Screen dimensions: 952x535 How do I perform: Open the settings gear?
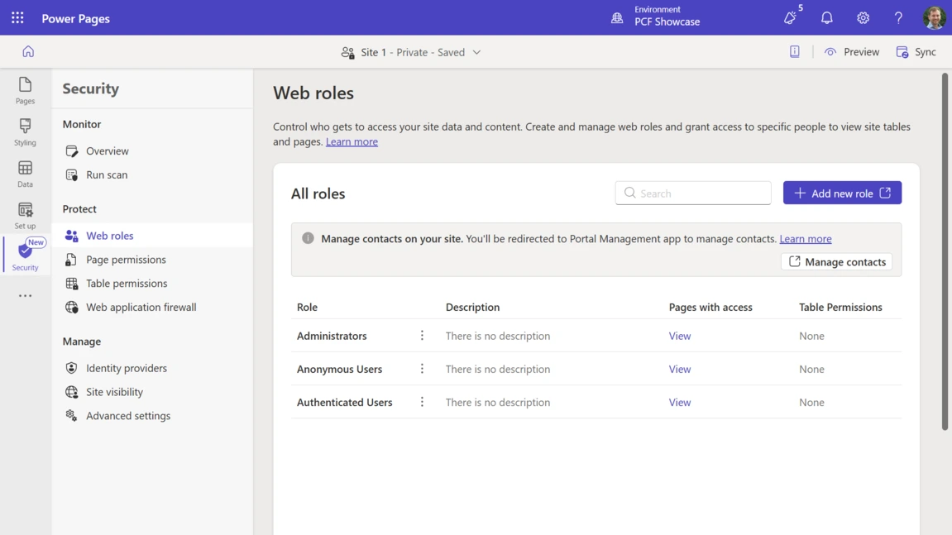tap(863, 17)
